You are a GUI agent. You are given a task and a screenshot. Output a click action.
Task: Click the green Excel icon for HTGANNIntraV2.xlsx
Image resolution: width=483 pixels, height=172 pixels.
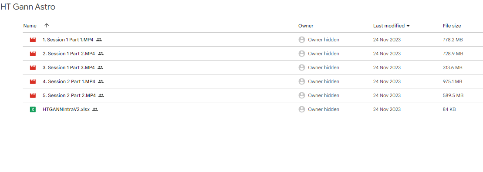tap(33, 109)
